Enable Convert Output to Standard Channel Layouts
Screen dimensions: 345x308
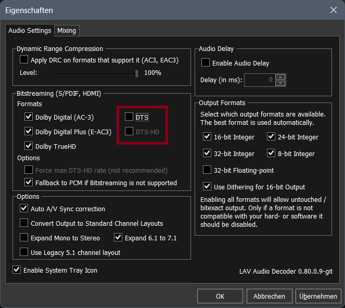[x=24, y=223]
